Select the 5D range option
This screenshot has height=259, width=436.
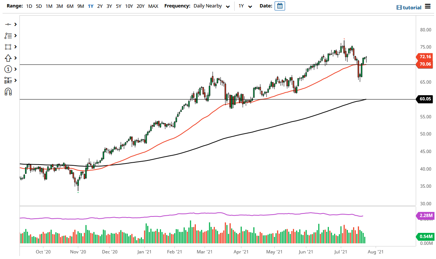click(38, 6)
